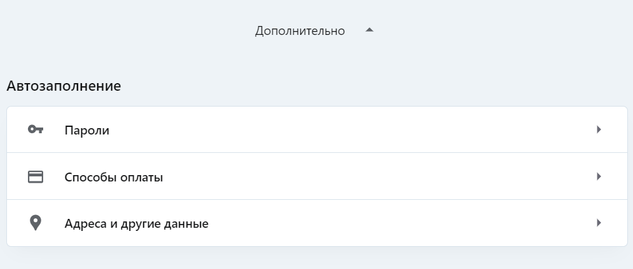Click the arrow at right of Пароли row
633x269 pixels.
pos(598,129)
